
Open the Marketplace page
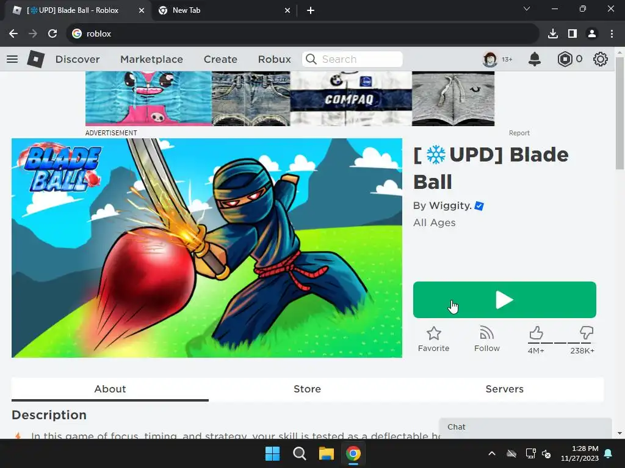pos(151,59)
